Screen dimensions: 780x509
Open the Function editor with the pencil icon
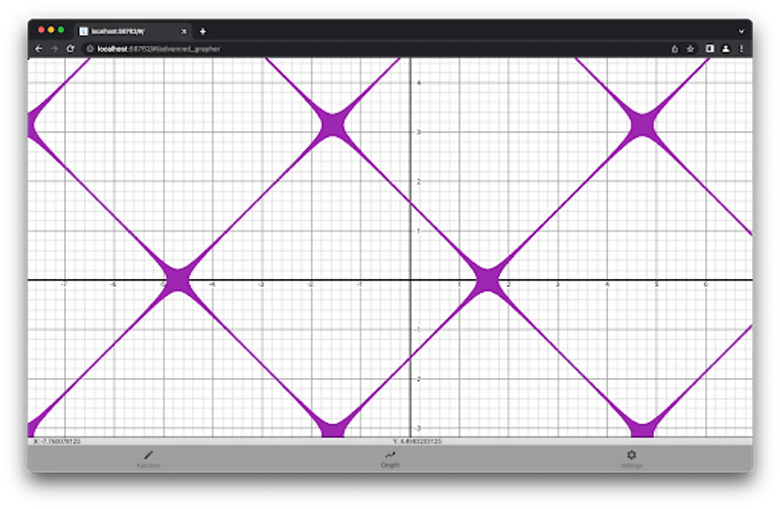149,455
